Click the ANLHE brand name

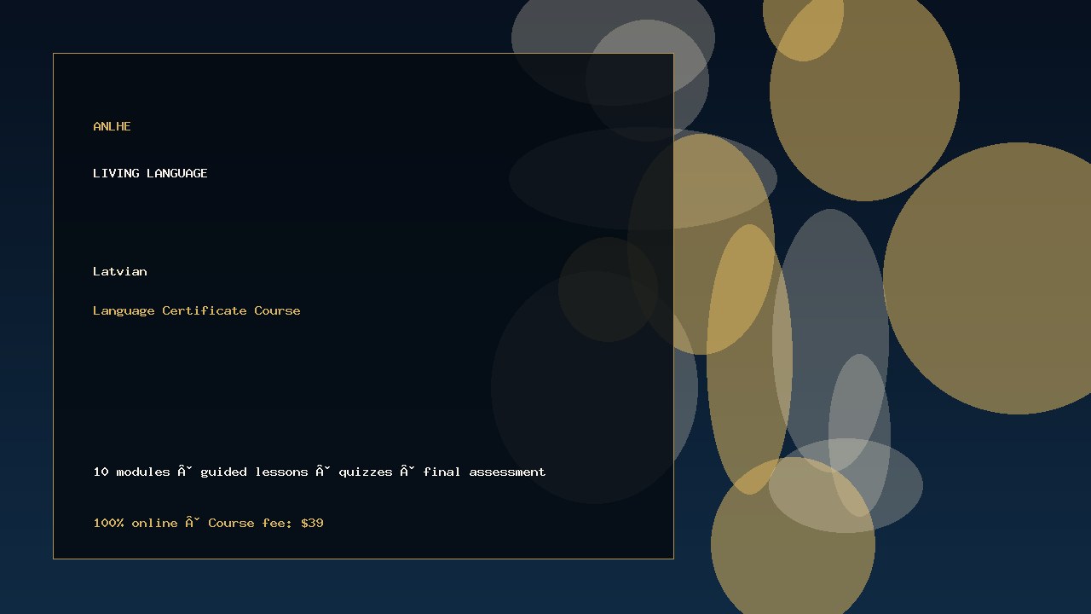click(x=112, y=126)
